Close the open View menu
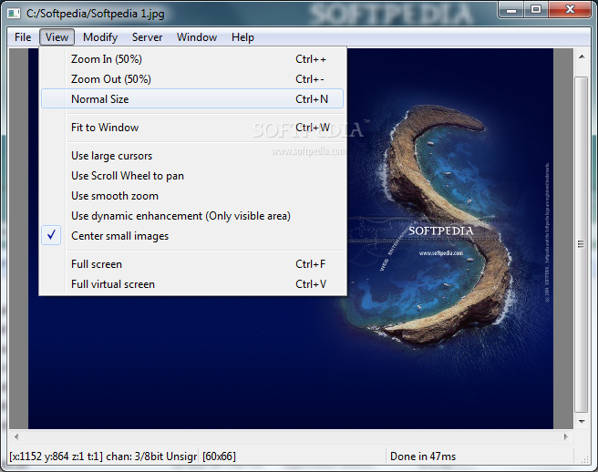The width and height of the screenshot is (598, 472). click(x=57, y=37)
